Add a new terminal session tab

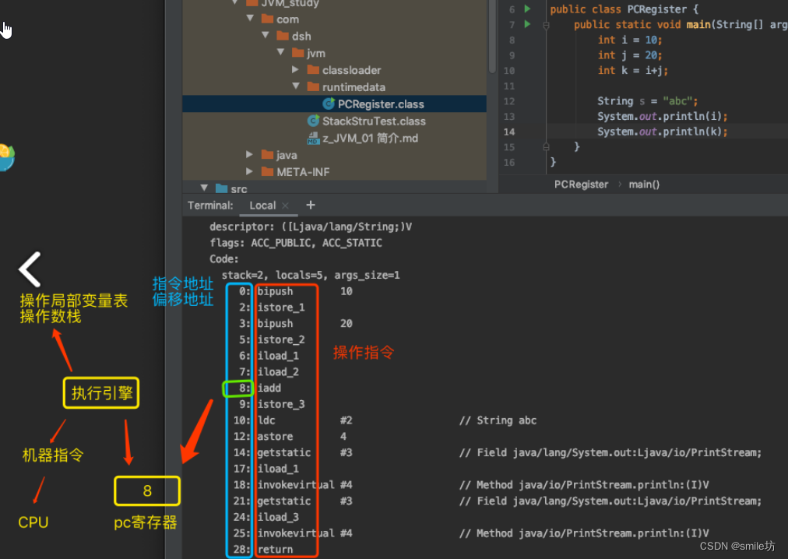click(x=311, y=205)
